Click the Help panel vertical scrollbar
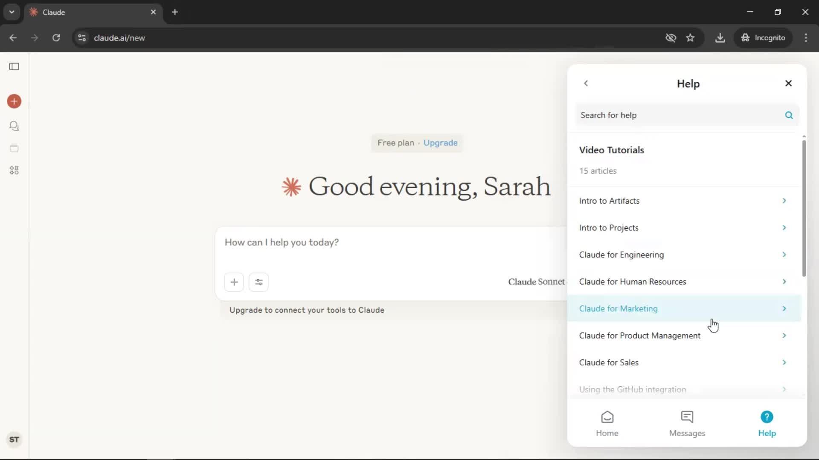The height and width of the screenshot is (460, 819). pos(804,209)
